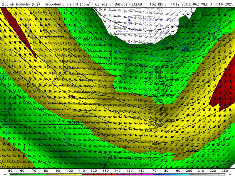The height and width of the screenshot is (176, 235).
Task: Click 'College of DuPage NEXLAB' header text
Action: click(x=119, y=4)
